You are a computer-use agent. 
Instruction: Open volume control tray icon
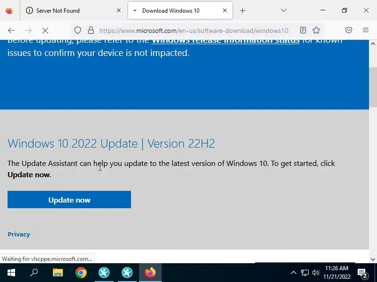316,273
